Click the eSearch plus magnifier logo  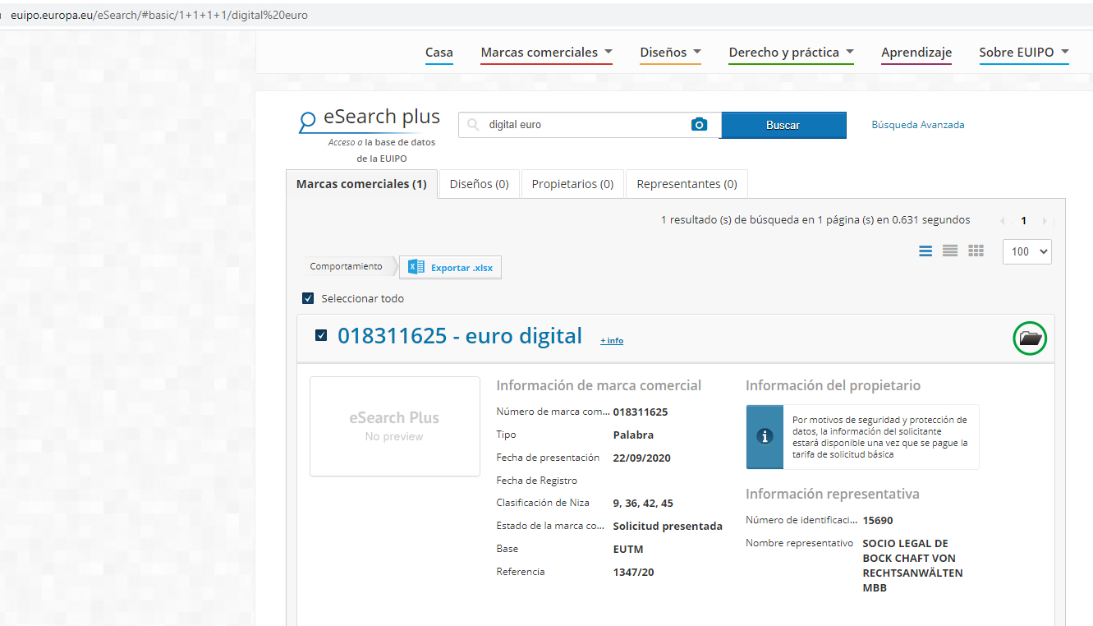308,122
